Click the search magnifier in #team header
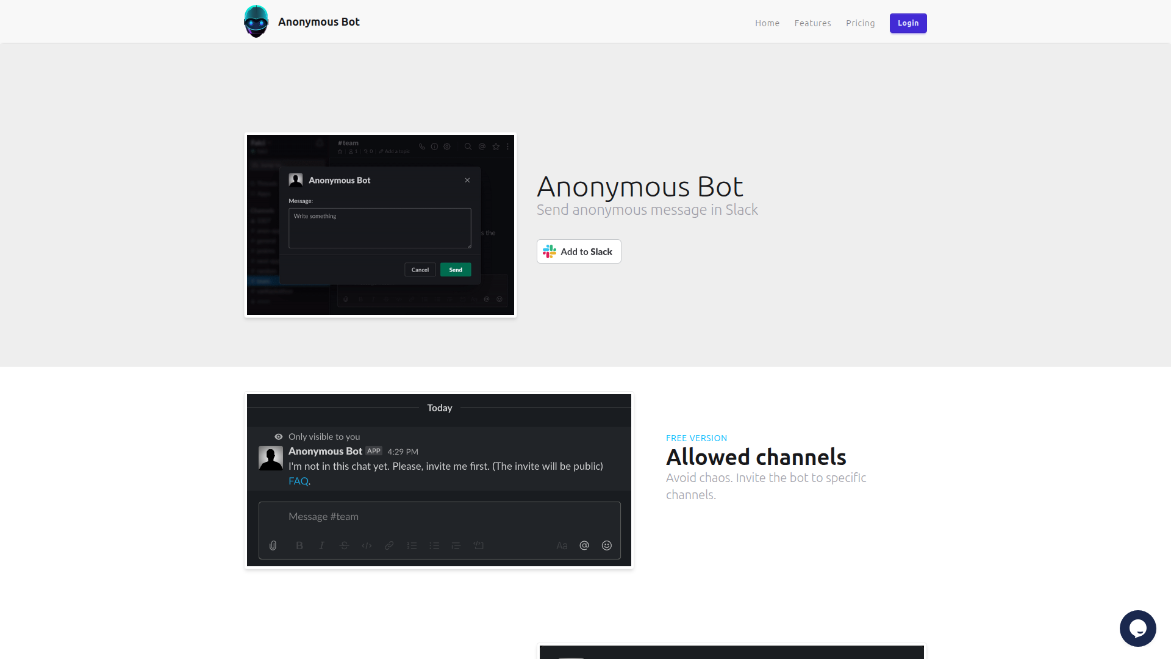The width and height of the screenshot is (1171, 659). pos(468,146)
